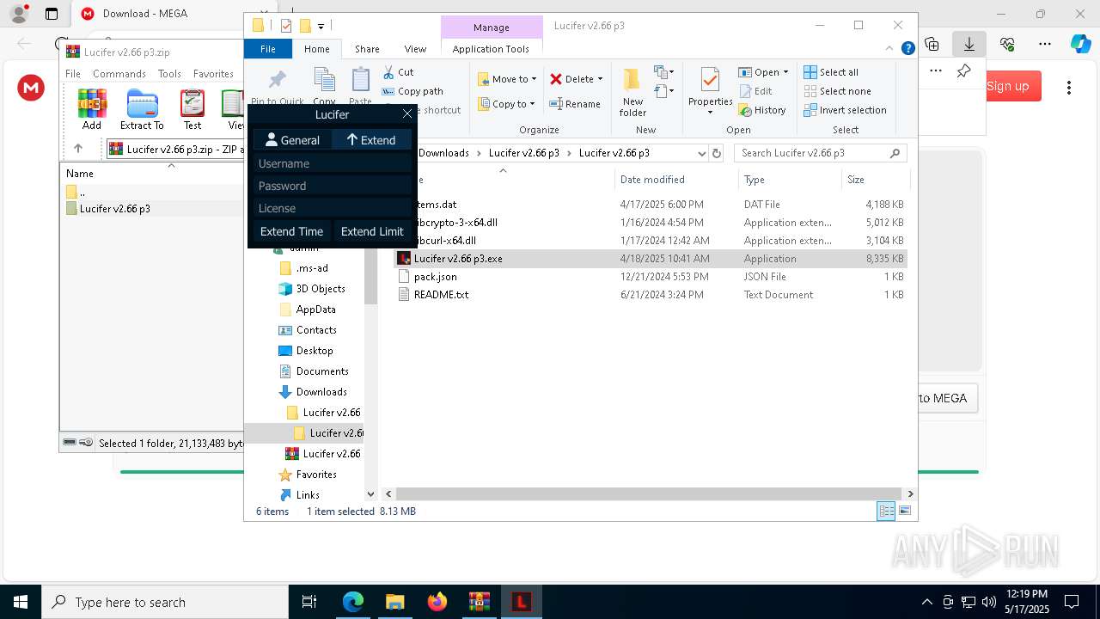
Task: Click the search magnifier in Explorer
Action: pos(895,153)
